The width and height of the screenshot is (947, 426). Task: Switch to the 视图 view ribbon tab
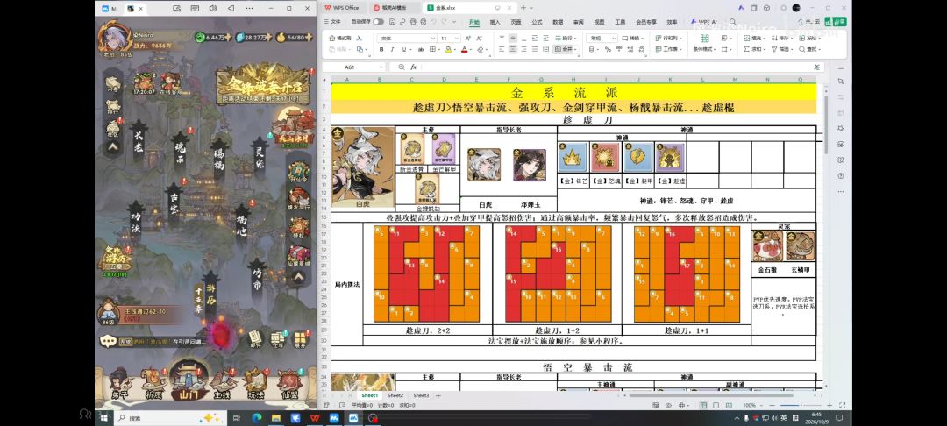coord(599,22)
